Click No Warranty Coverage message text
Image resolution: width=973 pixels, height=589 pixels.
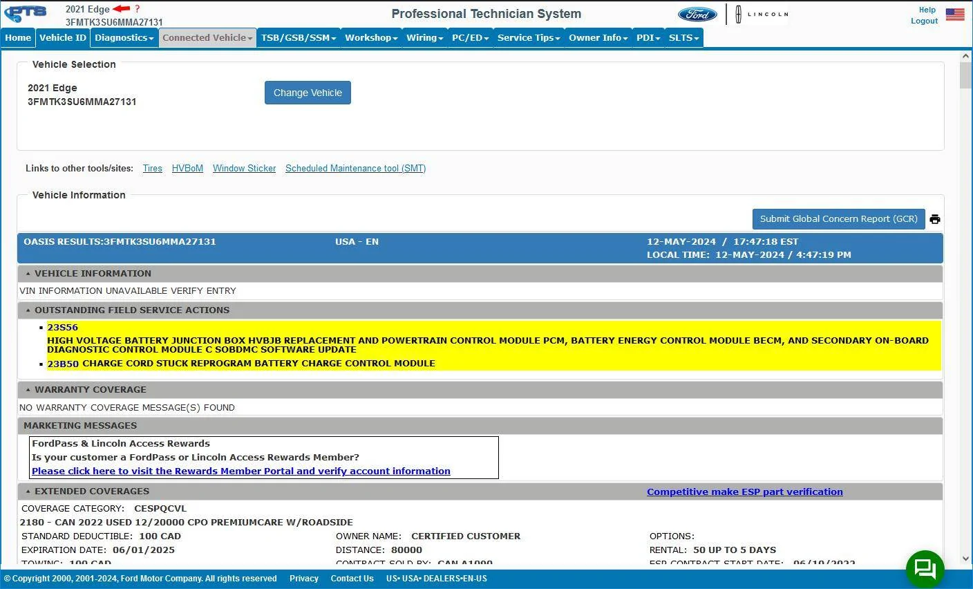[127, 408]
